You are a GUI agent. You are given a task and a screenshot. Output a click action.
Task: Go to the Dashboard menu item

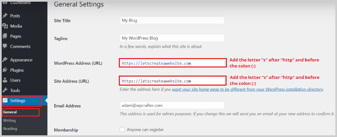point(20,3)
